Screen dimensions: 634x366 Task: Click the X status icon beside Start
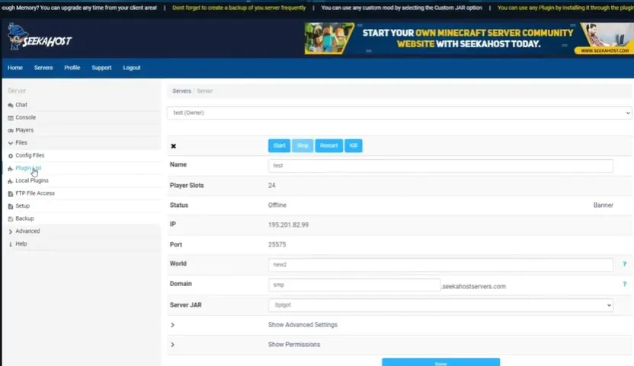[x=174, y=146]
